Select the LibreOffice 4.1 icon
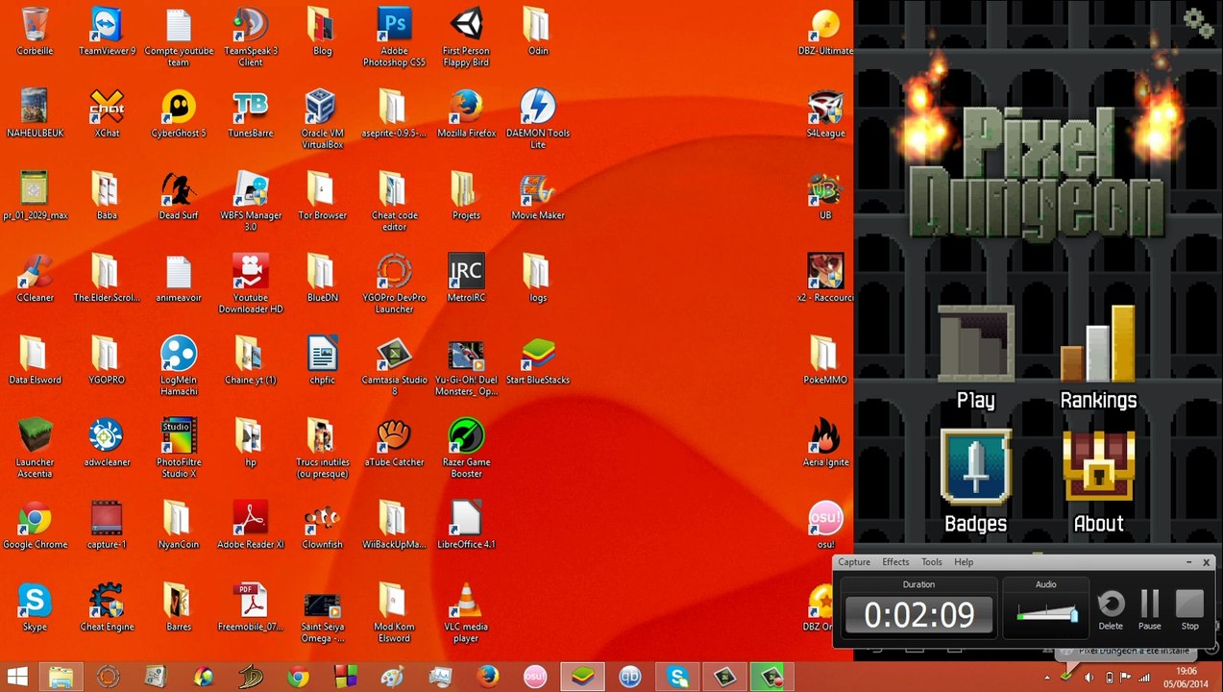The width and height of the screenshot is (1223, 692). pyautogui.click(x=466, y=519)
